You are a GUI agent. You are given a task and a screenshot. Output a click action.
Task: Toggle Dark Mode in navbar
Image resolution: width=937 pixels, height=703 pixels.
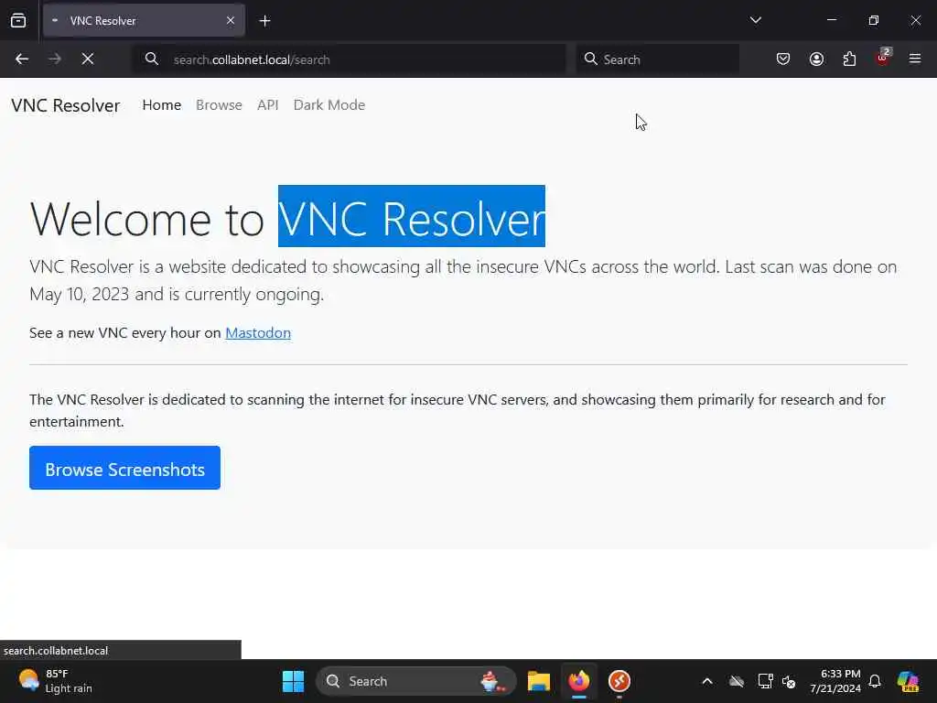coord(328,104)
